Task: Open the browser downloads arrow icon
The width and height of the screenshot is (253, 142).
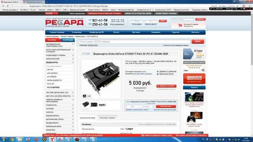Action: click(249, 6)
